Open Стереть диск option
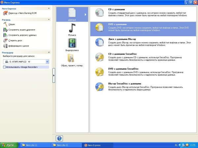Image resolution: width=198 pixels, height=148 pixels. click(x=16, y=40)
